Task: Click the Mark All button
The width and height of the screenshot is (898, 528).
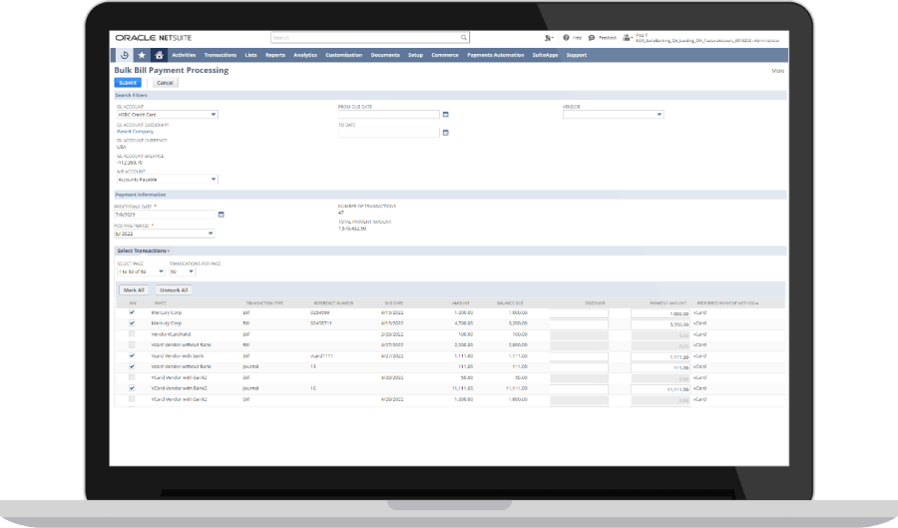Action: click(134, 290)
